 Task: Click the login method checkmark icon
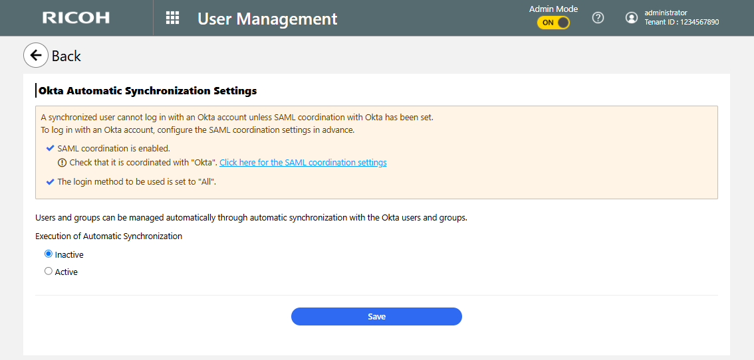tap(50, 181)
